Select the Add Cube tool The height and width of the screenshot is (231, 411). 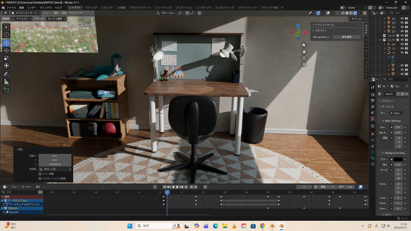(x=7, y=90)
